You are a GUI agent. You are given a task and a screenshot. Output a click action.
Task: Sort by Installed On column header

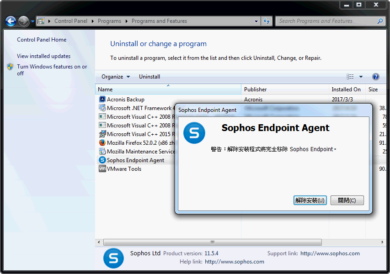[x=347, y=90]
